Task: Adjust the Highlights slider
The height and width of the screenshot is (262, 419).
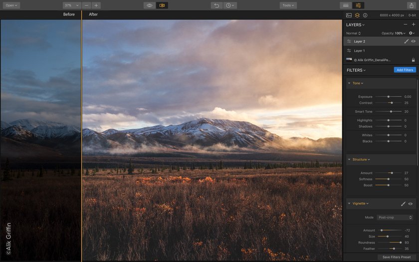Action: (x=388, y=120)
